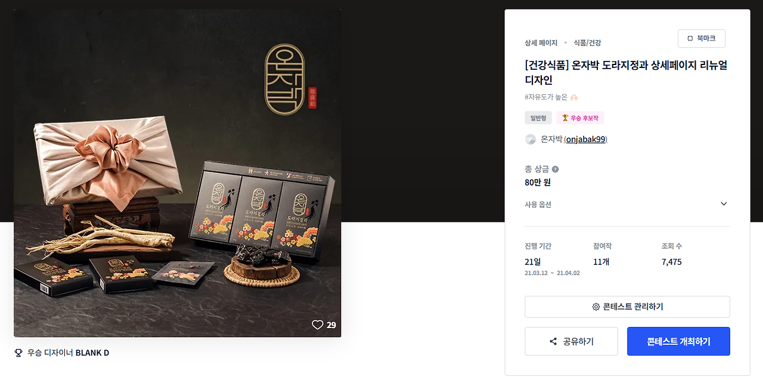Click the bookmark icon in 북마크 button
This screenshot has width=763, height=377.
(x=690, y=39)
